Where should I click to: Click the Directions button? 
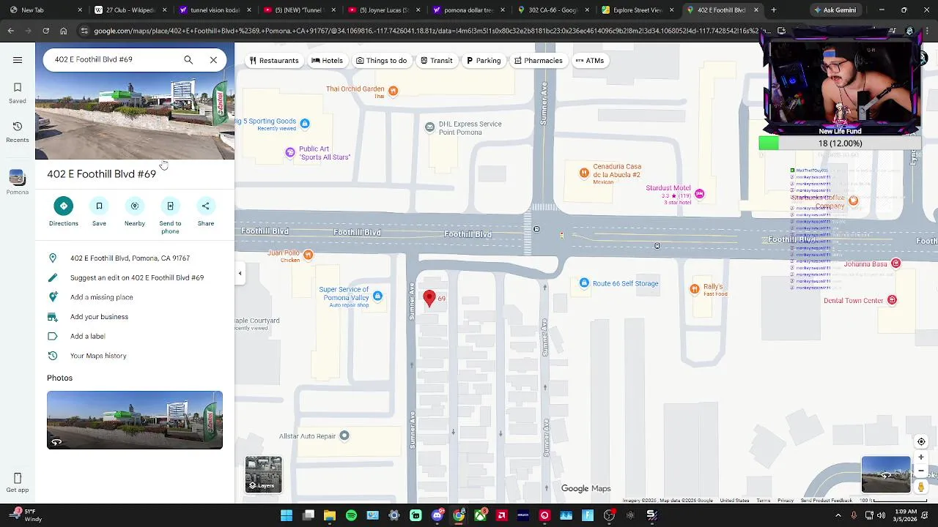point(64,206)
